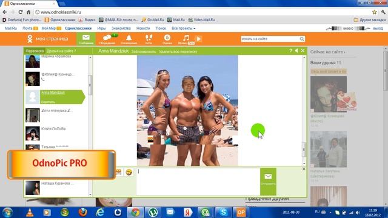Click the Скрыть link under Anna Mandziuk
Screen dimensions: 388x218
point(48,102)
